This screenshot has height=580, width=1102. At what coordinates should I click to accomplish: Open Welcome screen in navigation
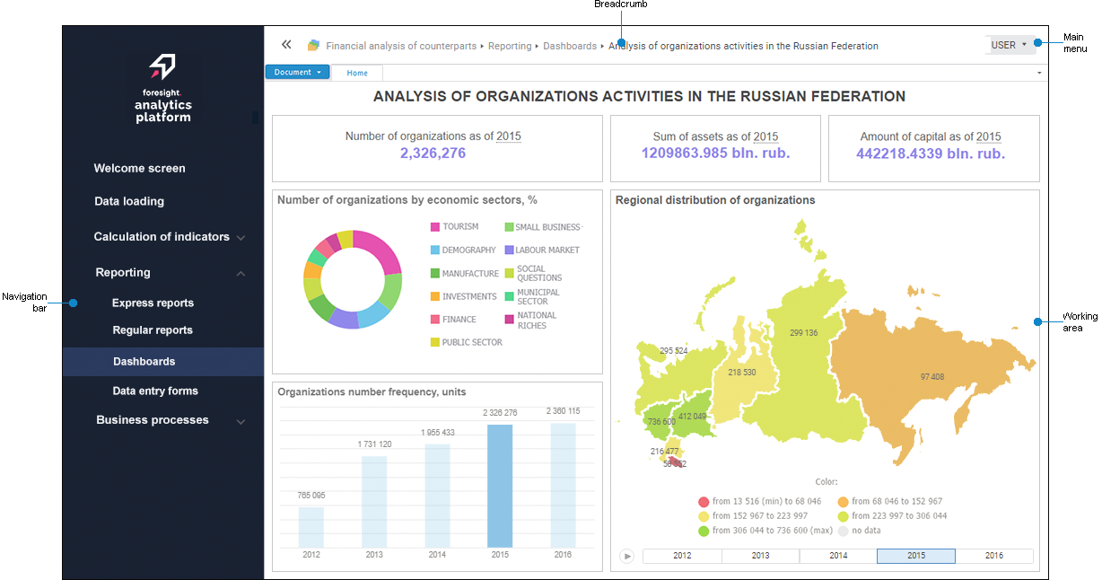[139, 168]
